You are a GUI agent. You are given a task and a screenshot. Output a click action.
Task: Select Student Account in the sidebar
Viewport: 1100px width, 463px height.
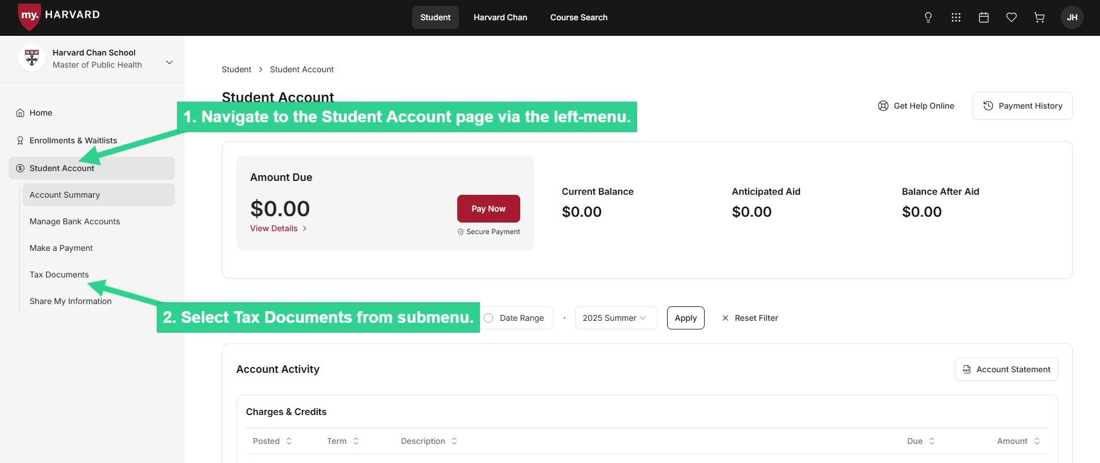(92, 168)
